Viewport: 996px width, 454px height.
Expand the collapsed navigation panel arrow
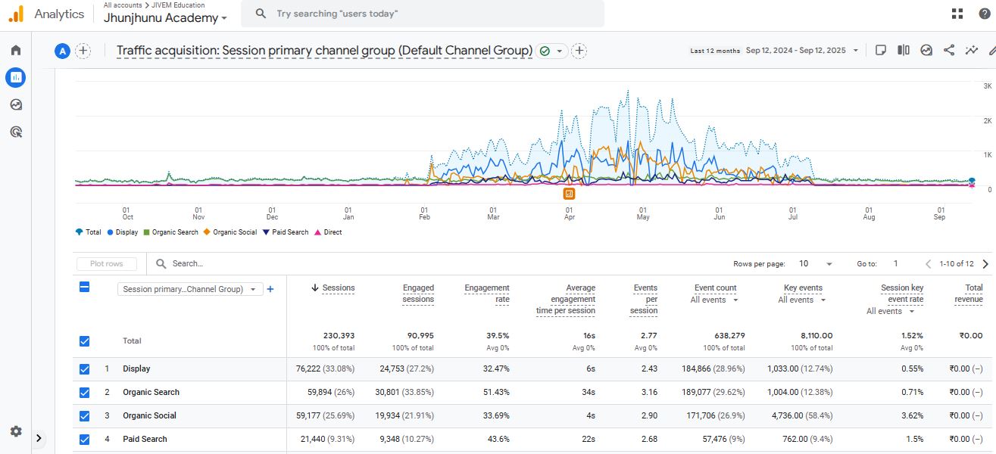pyautogui.click(x=39, y=437)
